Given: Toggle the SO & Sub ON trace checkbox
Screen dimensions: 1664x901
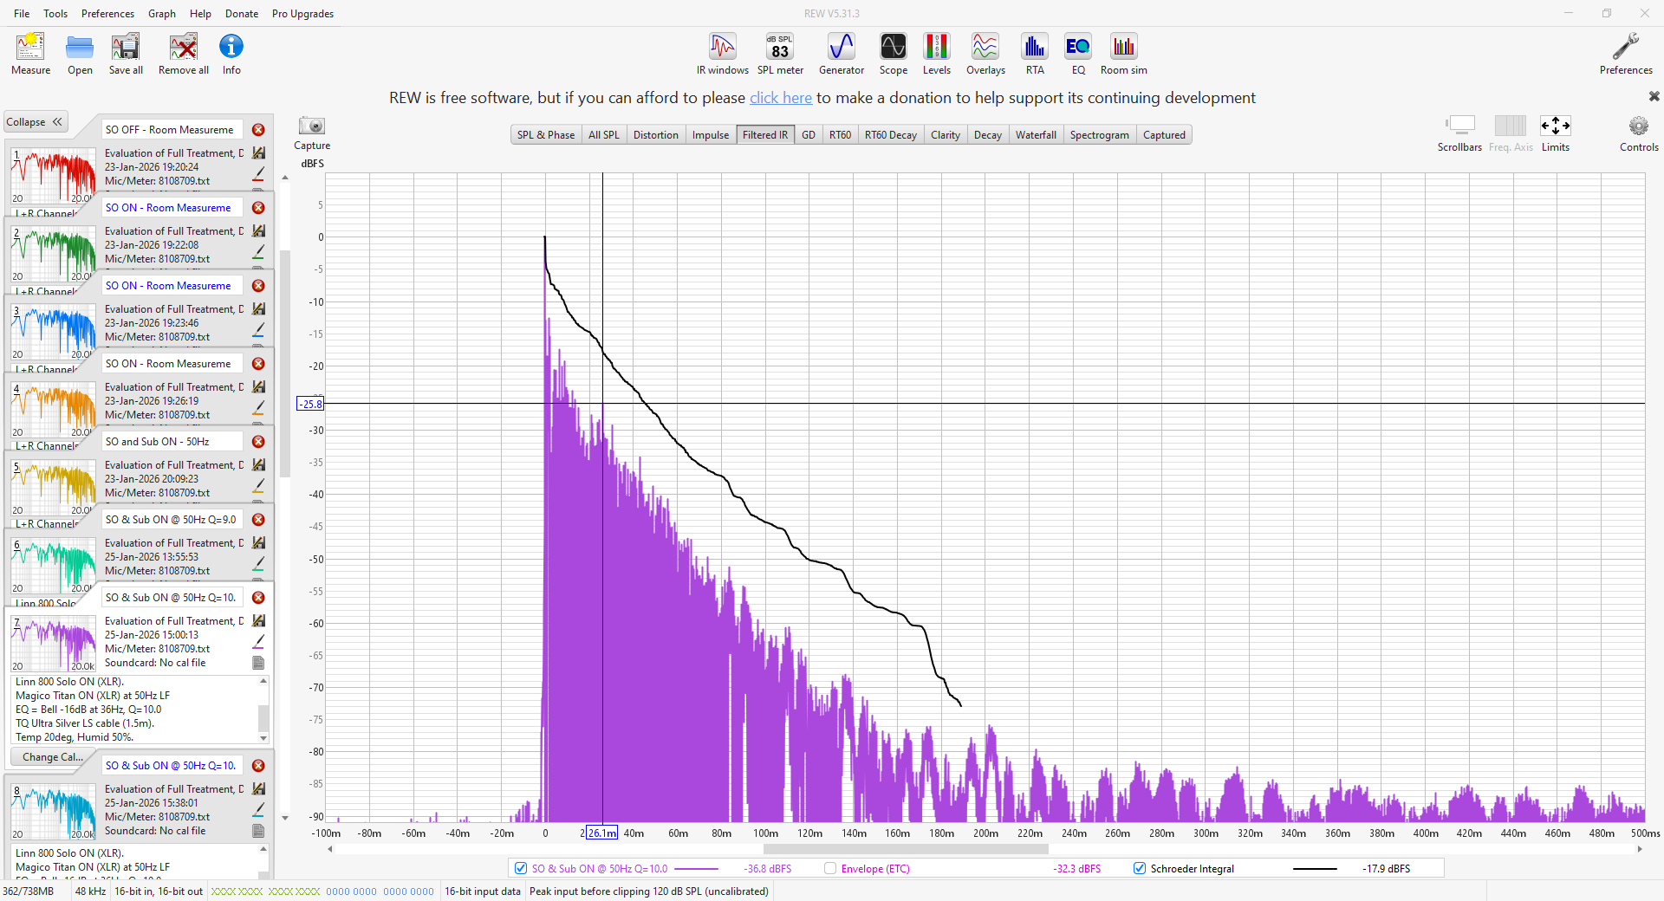Looking at the screenshot, I should click(x=521, y=869).
